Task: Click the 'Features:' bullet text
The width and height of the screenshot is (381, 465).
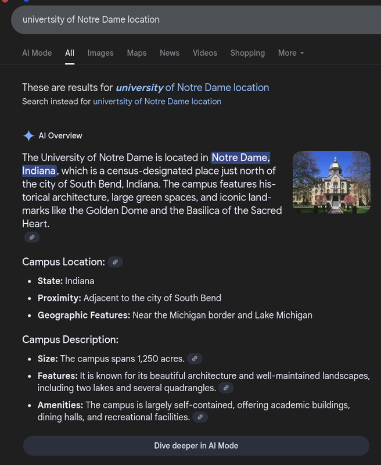Action: [x=203, y=382]
